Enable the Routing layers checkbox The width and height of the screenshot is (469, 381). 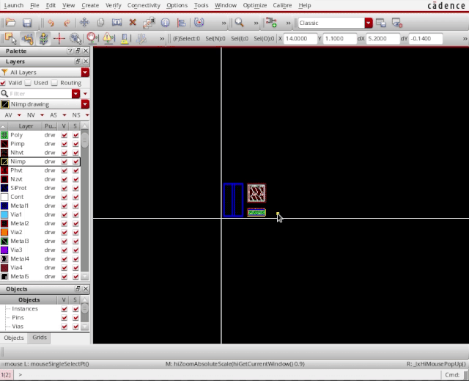(x=54, y=83)
